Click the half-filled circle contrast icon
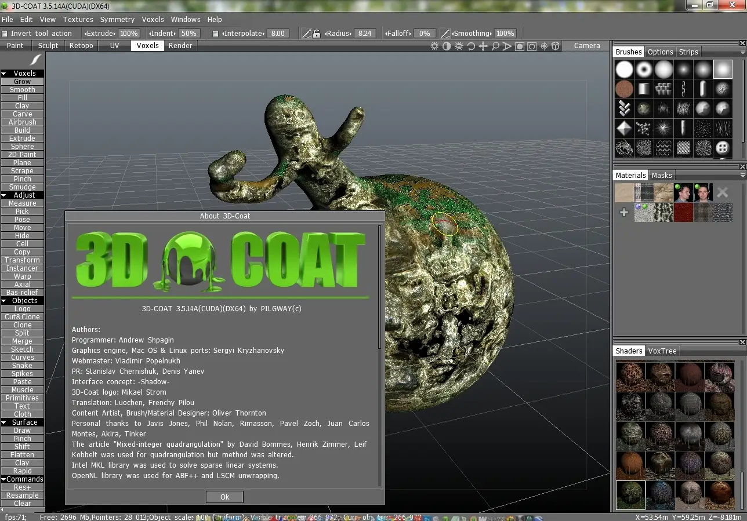 (x=447, y=46)
